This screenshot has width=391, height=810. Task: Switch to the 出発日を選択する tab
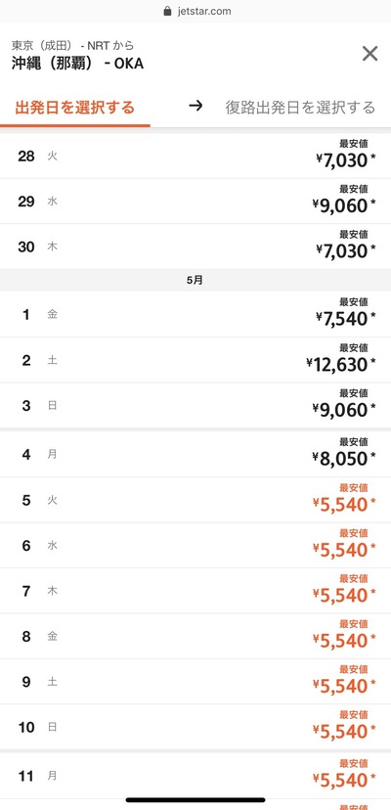[x=75, y=108]
